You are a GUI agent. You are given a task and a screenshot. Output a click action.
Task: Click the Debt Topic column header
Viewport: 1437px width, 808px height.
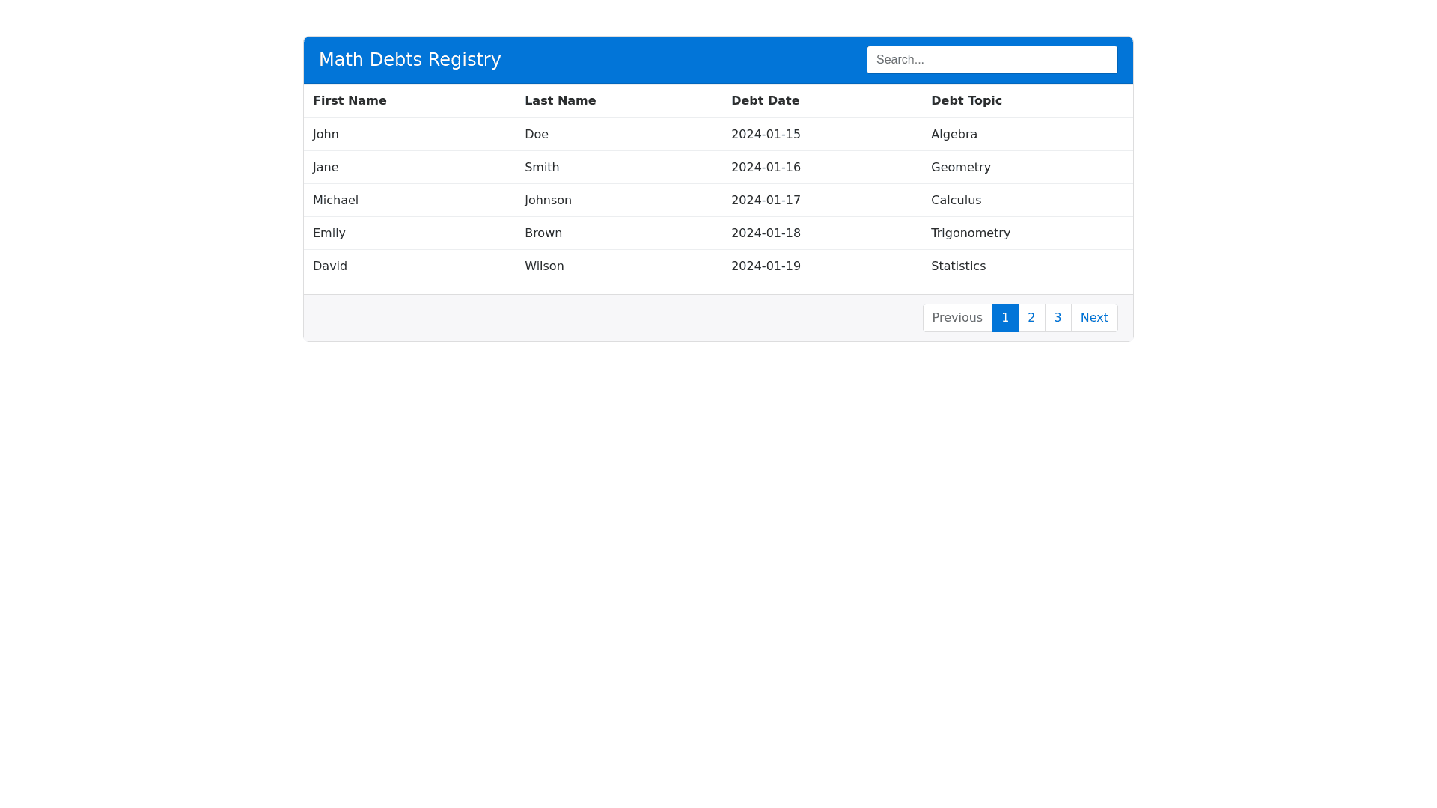point(966,101)
